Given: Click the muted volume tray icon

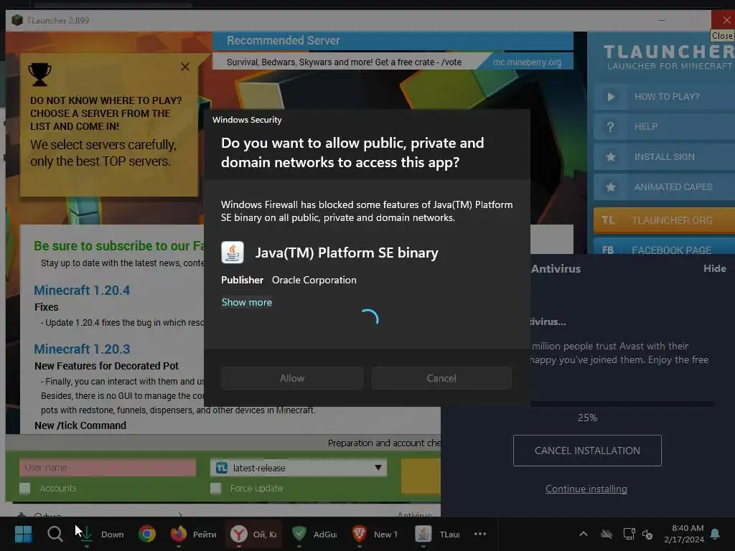Looking at the screenshot, I should point(647,534).
